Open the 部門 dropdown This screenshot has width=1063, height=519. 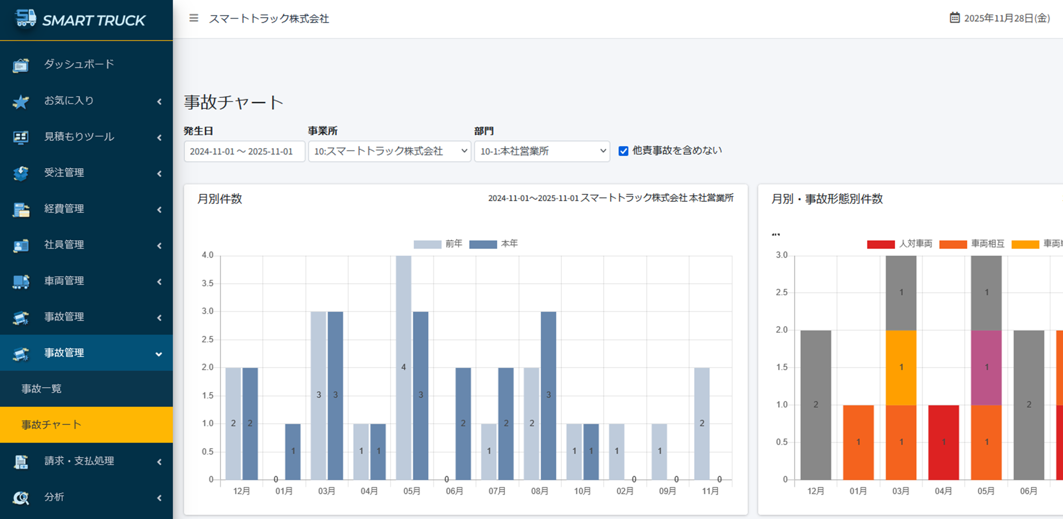542,151
